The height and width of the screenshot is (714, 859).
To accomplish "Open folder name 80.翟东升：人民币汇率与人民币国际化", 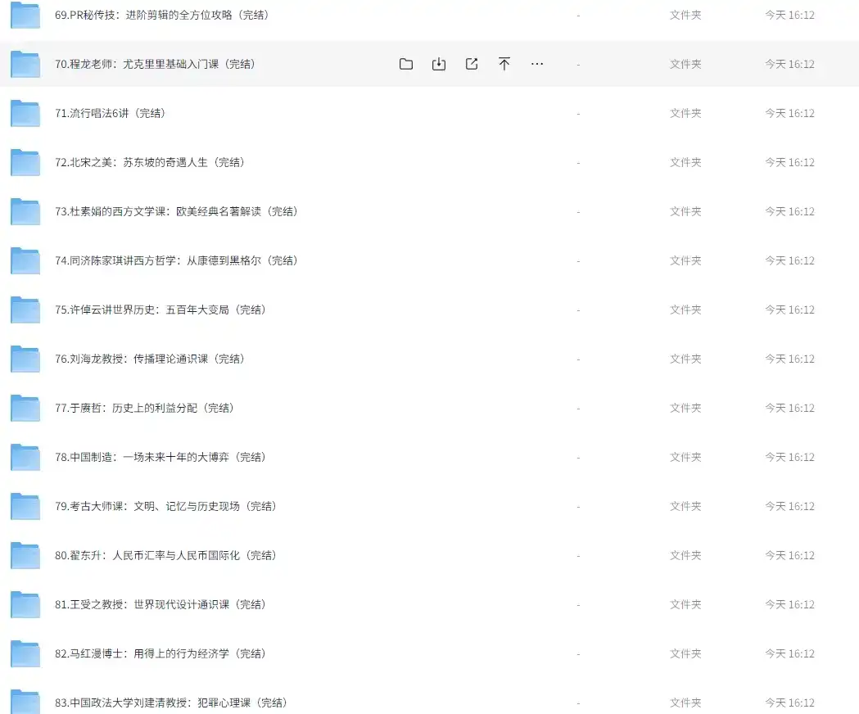I will pos(166,556).
